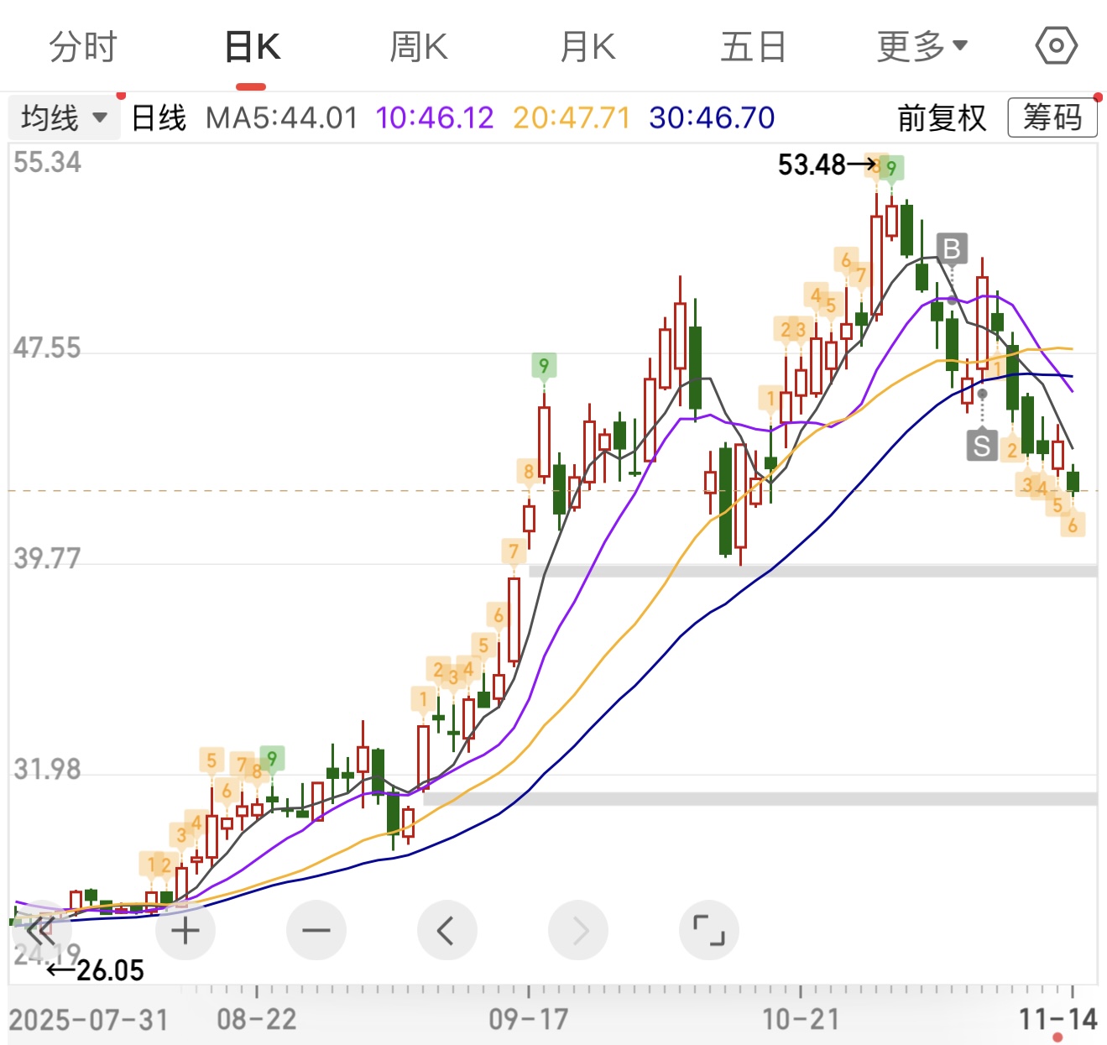
Task: Open chart settings hexagon icon
Action: click(1056, 46)
